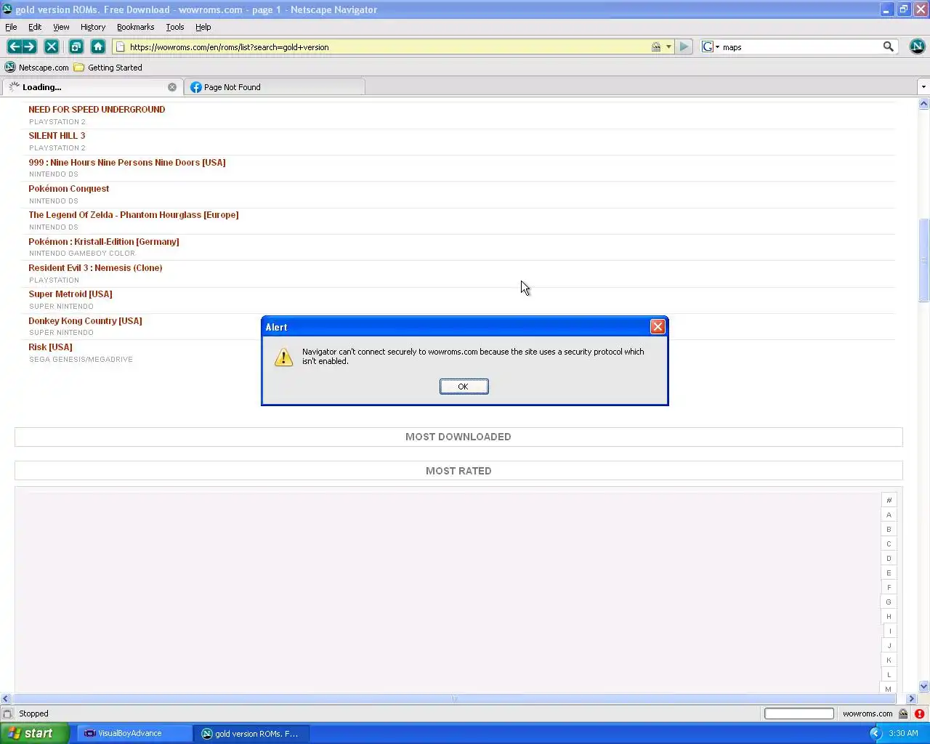Switch to VisualBoyAdvance in the taskbar
The image size is (930, 744).
136,733
